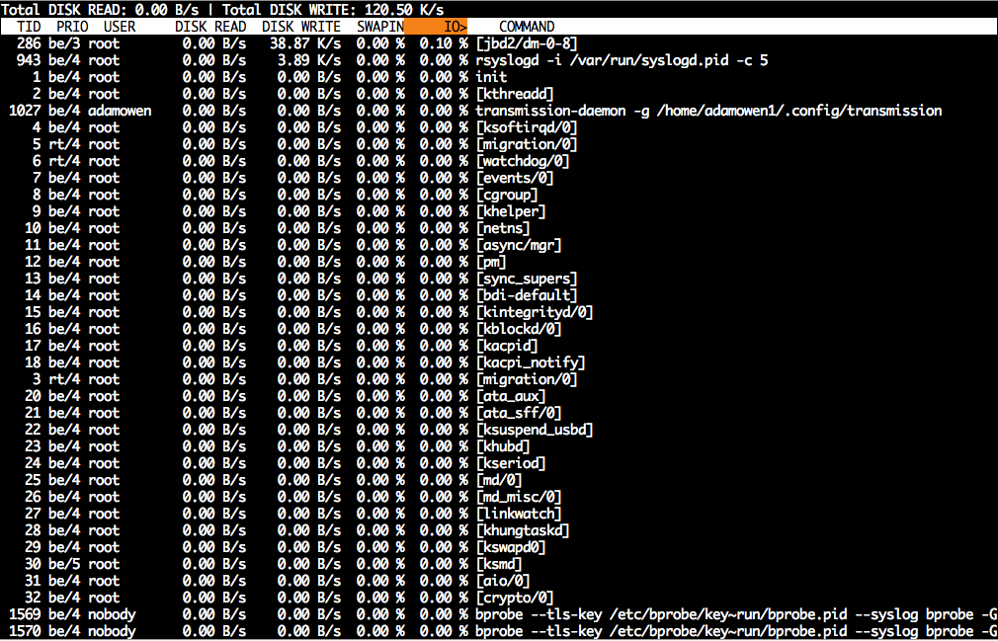
Task: Select the jbd2/dm-0-8 process row
Action: tap(499, 43)
